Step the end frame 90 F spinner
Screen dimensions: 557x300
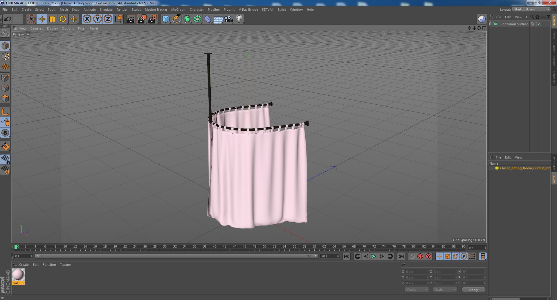tap(338, 256)
